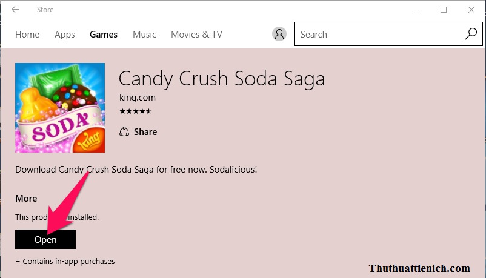Select the Games tab
Image resolution: width=486 pixels, height=278 pixels.
click(104, 35)
